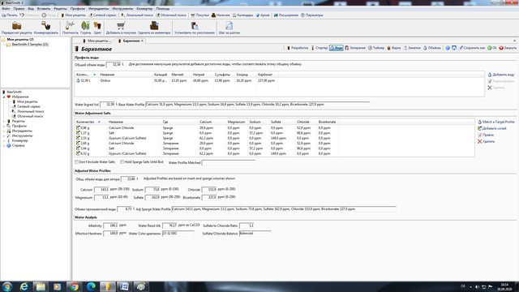Expand the Конвертер tree node
Screen dimensions: 519x292
(4, 140)
